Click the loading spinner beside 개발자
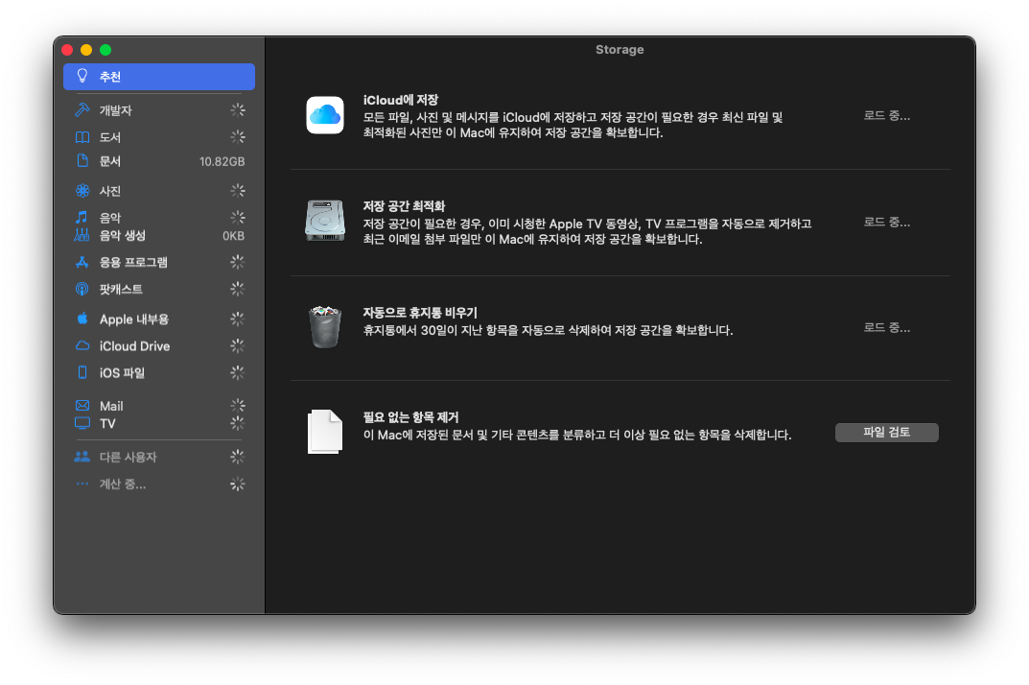Screen dimensions: 1029x685 [238, 109]
